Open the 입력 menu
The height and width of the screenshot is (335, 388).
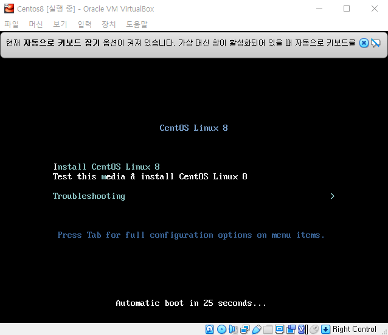coord(85,24)
